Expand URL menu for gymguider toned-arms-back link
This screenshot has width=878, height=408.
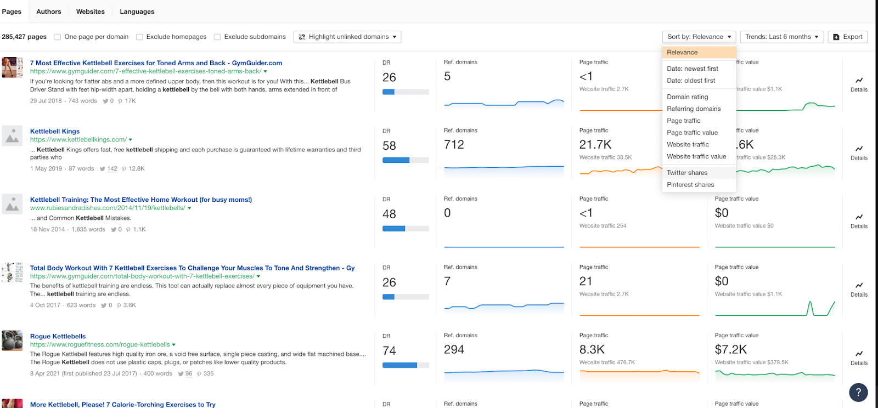266,71
